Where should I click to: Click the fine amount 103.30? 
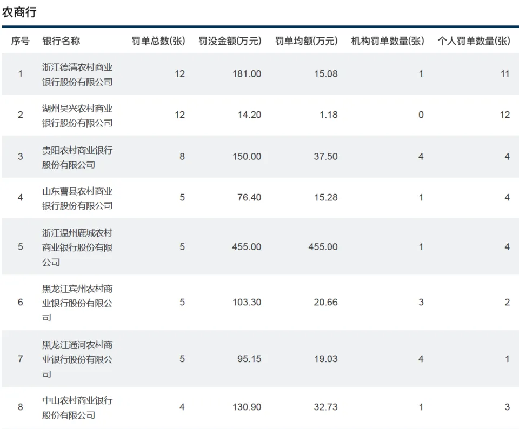click(x=247, y=302)
